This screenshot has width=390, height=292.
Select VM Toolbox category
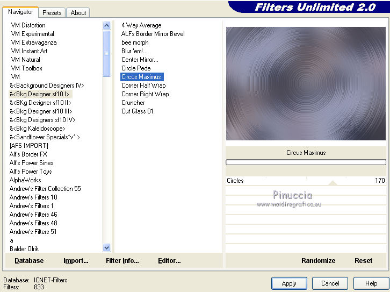(27, 68)
